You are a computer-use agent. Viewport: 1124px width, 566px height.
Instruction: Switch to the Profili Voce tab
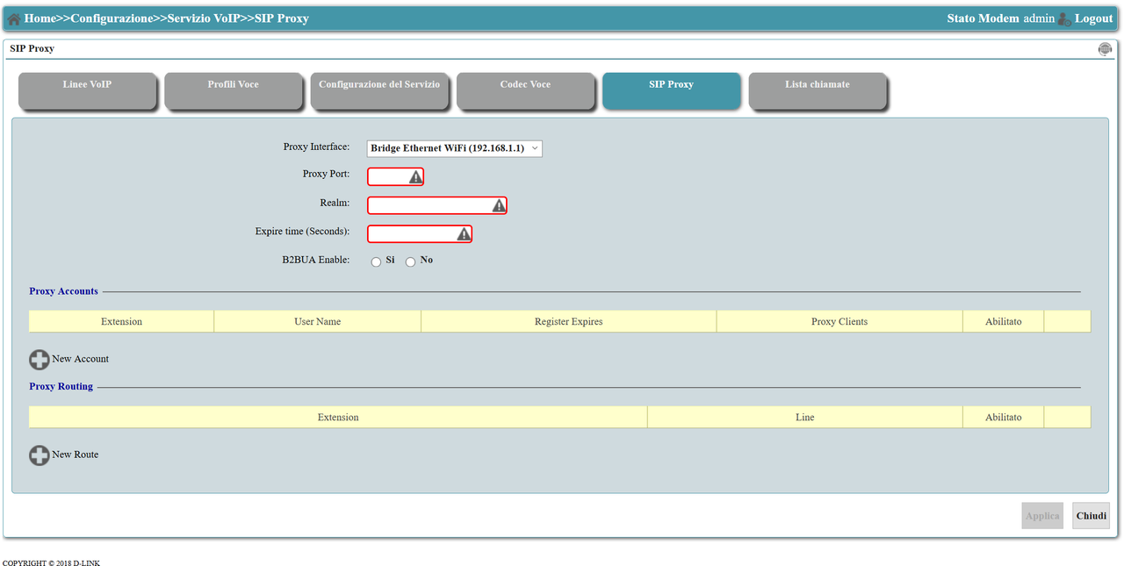tap(233, 91)
